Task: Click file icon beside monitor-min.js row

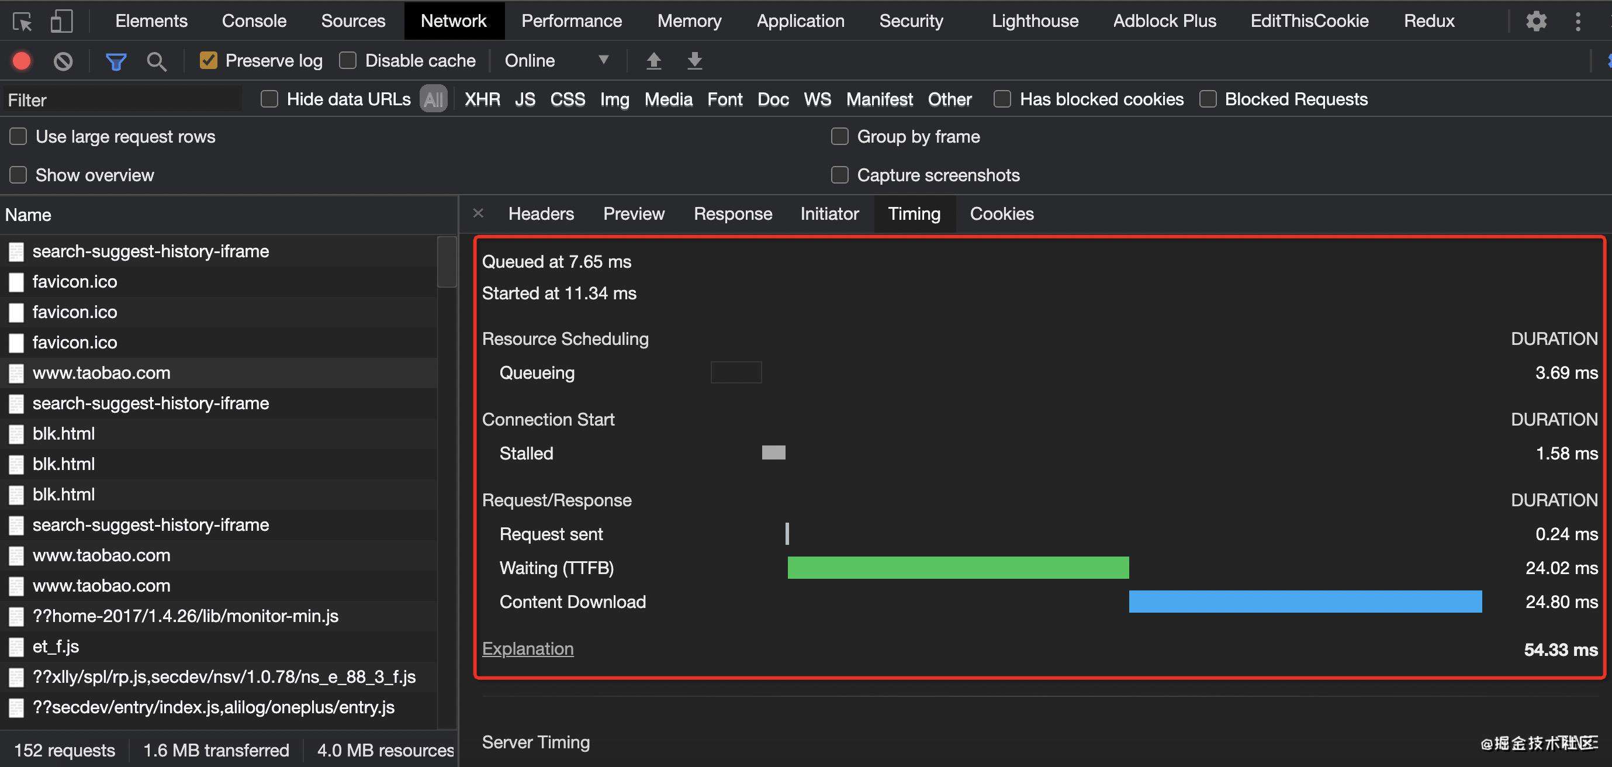Action: point(16,617)
